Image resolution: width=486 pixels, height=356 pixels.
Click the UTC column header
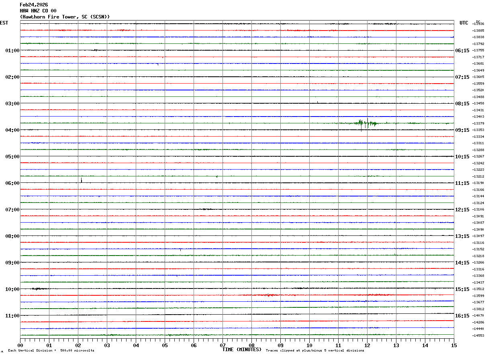464,23
